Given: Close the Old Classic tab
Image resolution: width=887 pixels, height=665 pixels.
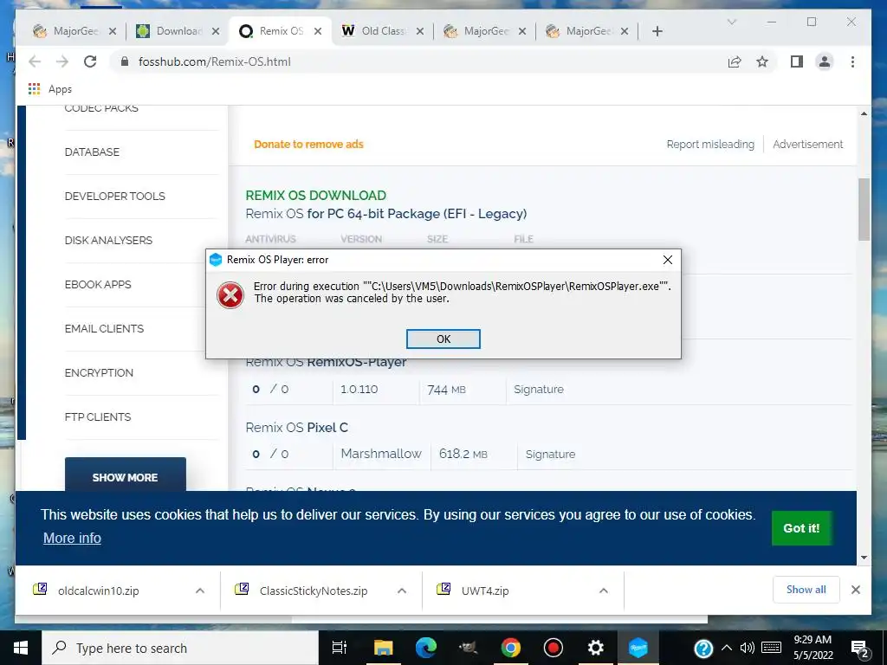Looking at the screenshot, I should point(420,31).
